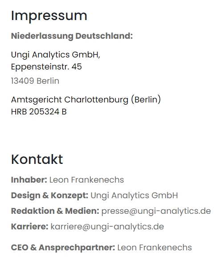Click the Niederlassung Deutschland label
Viewport: 215px width, 257px height.
tap(72, 36)
